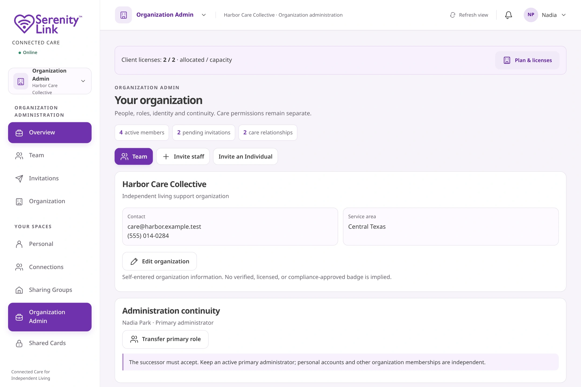Click building icon in Plan & licenses button
Screen dimensions: 581x387
(507, 60)
